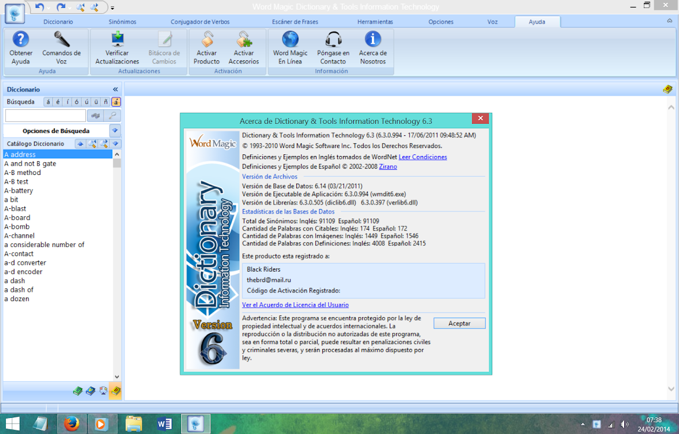This screenshot has width=679, height=434.
Task: Select 'A and not B gate' entry
Action: [58, 163]
